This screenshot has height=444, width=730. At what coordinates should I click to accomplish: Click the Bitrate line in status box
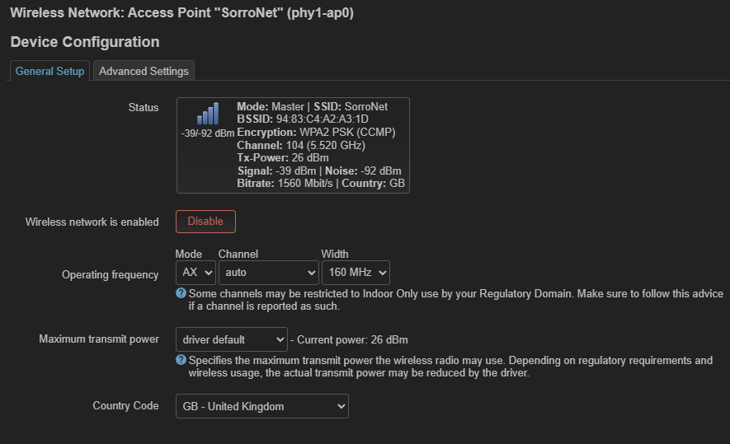320,183
